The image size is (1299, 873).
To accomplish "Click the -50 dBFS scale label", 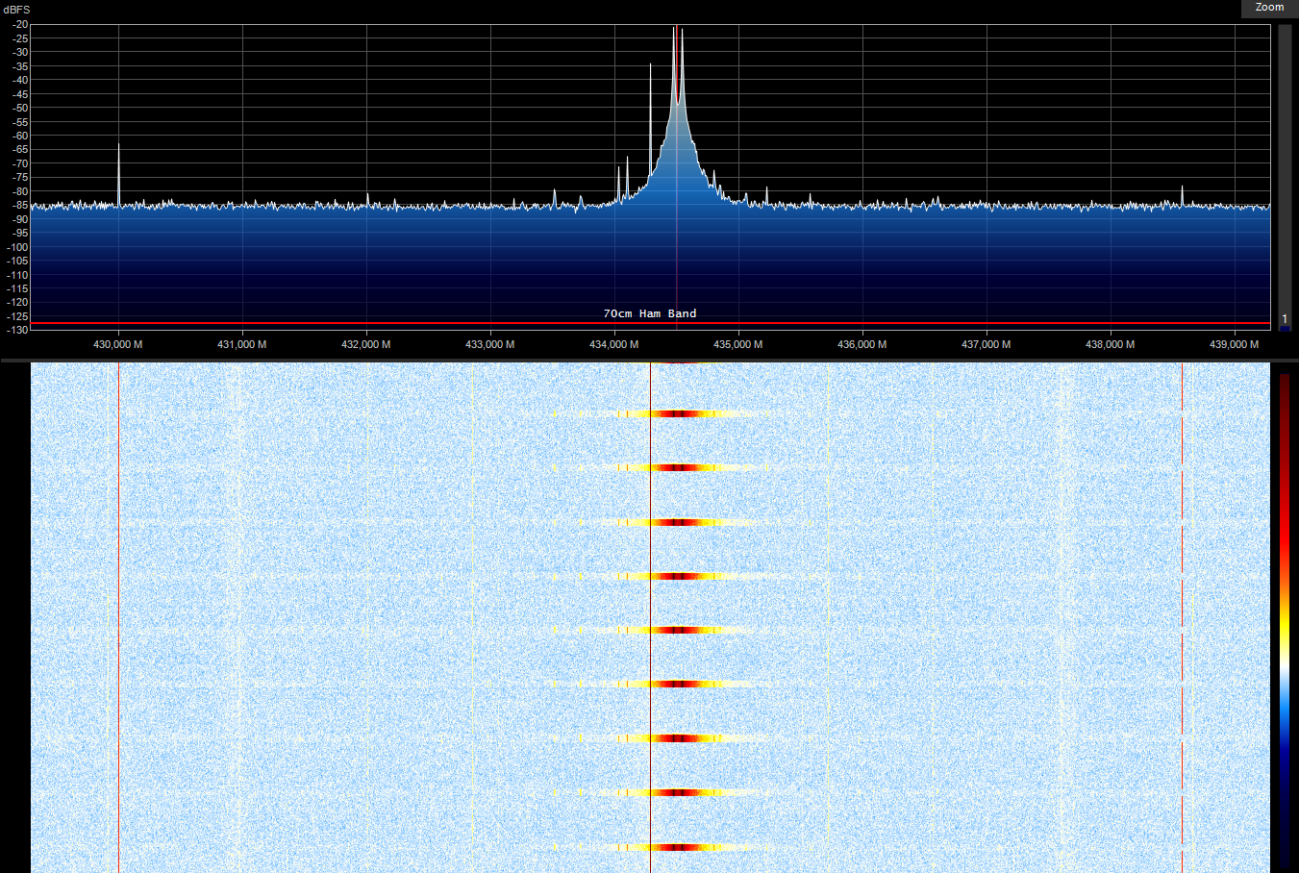I will click(x=20, y=108).
